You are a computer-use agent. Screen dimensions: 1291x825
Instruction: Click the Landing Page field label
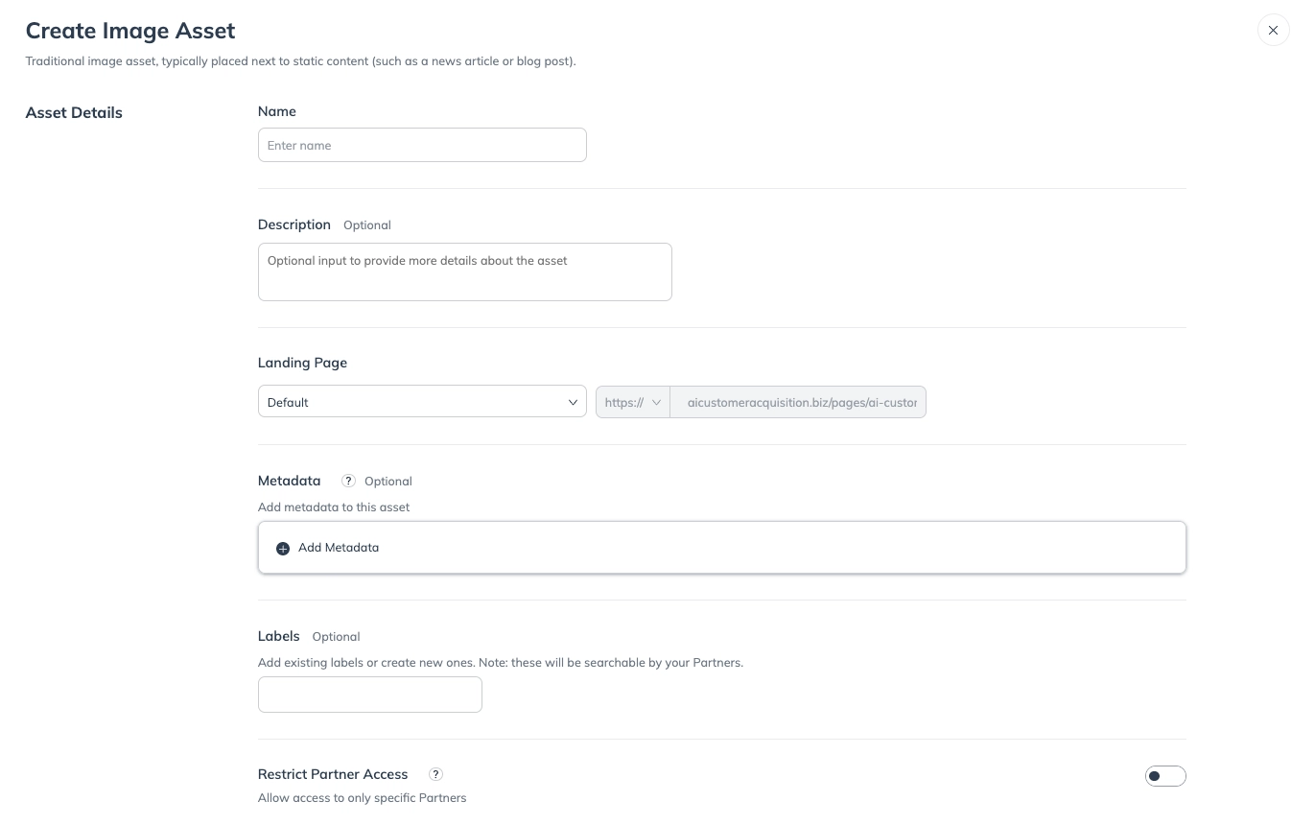(302, 363)
